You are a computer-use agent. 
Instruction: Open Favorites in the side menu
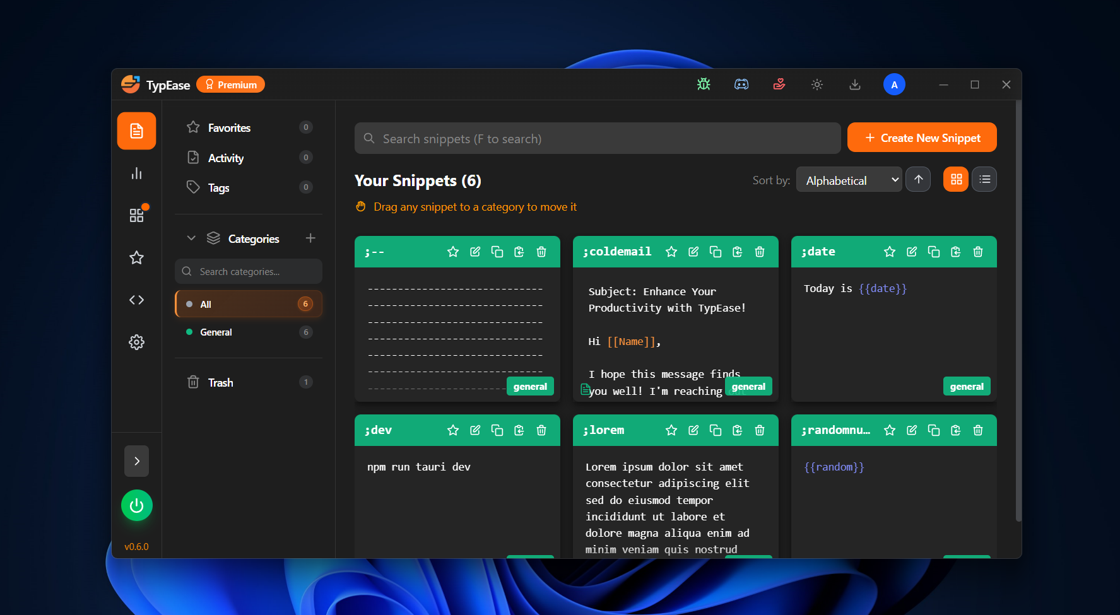tap(229, 128)
